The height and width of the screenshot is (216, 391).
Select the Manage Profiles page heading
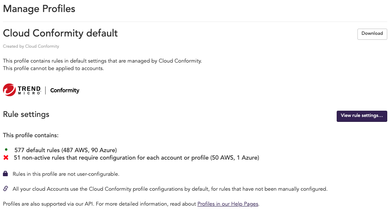pyautogui.click(x=39, y=9)
